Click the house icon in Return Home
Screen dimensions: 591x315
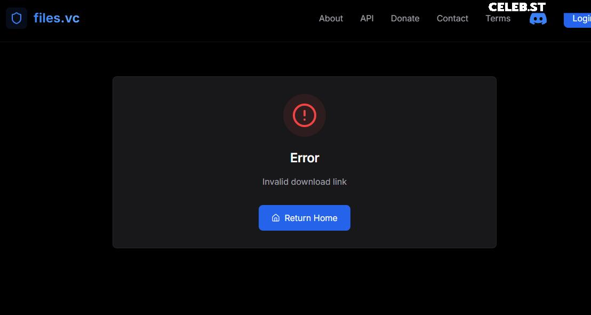pyautogui.click(x=276, y=218)
